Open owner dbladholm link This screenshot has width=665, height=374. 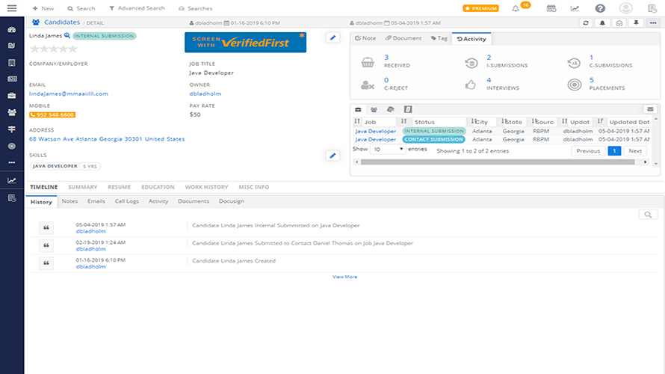click(205, 93)
